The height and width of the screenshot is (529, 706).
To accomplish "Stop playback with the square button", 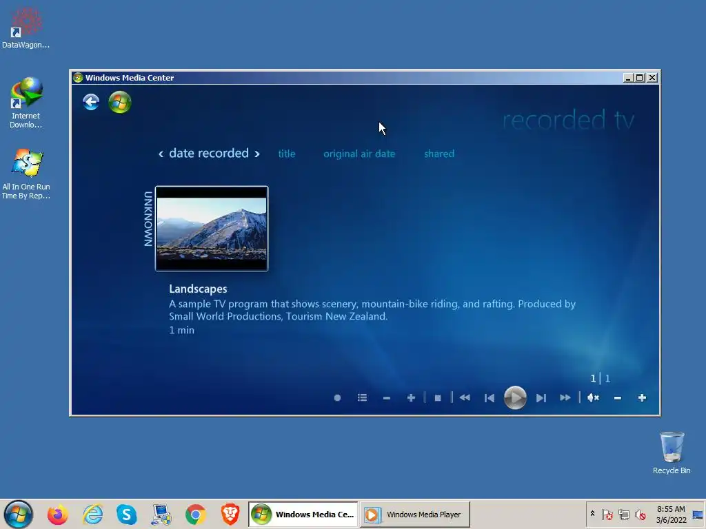I will (438, 398).
